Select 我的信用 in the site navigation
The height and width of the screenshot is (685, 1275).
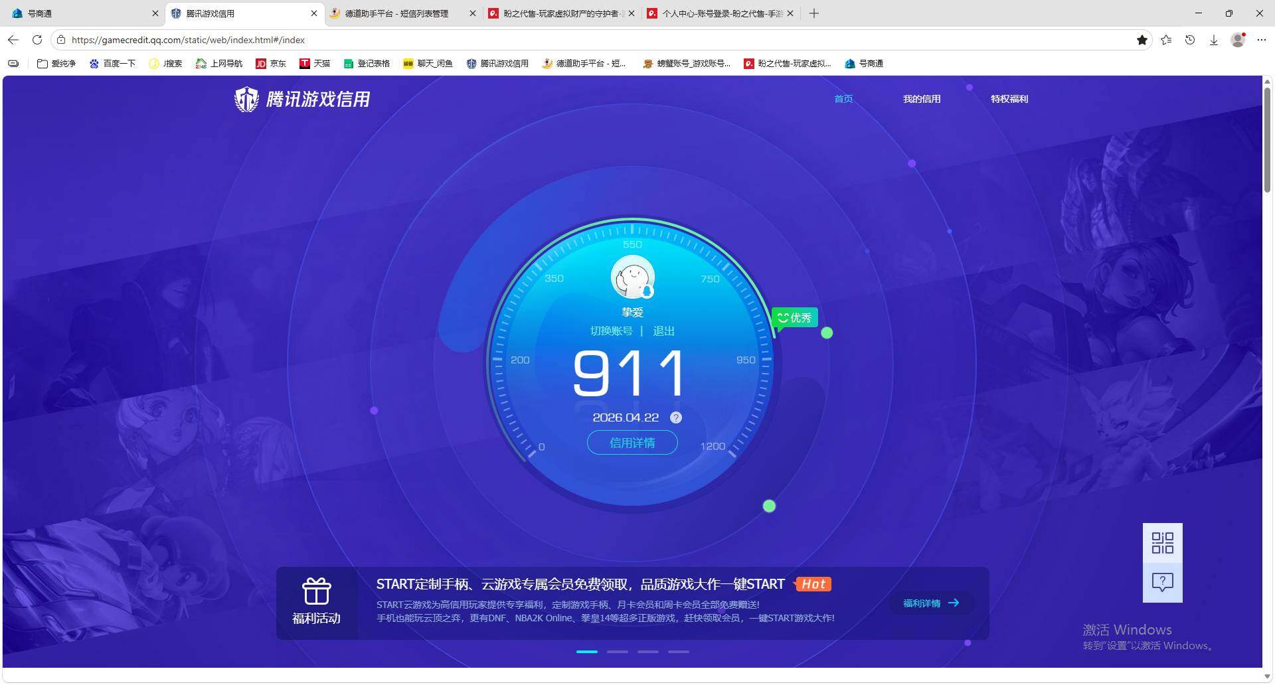[x=922, y=99]
